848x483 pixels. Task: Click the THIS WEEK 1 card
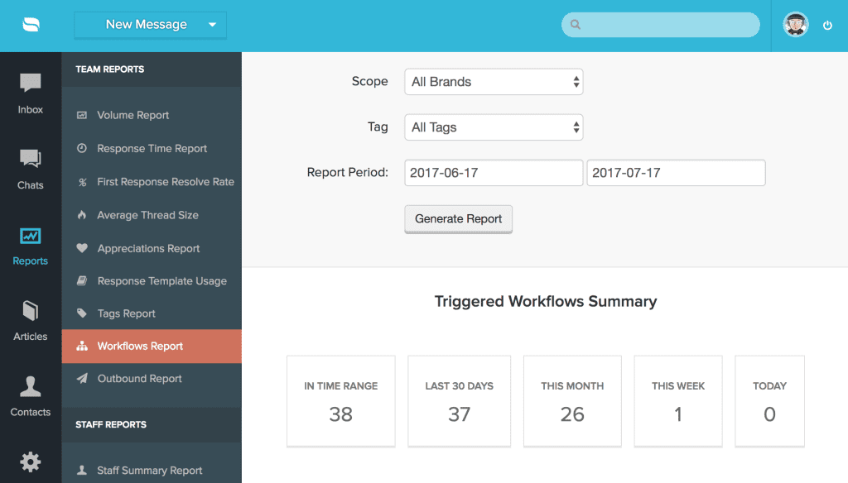coord(678,401)
